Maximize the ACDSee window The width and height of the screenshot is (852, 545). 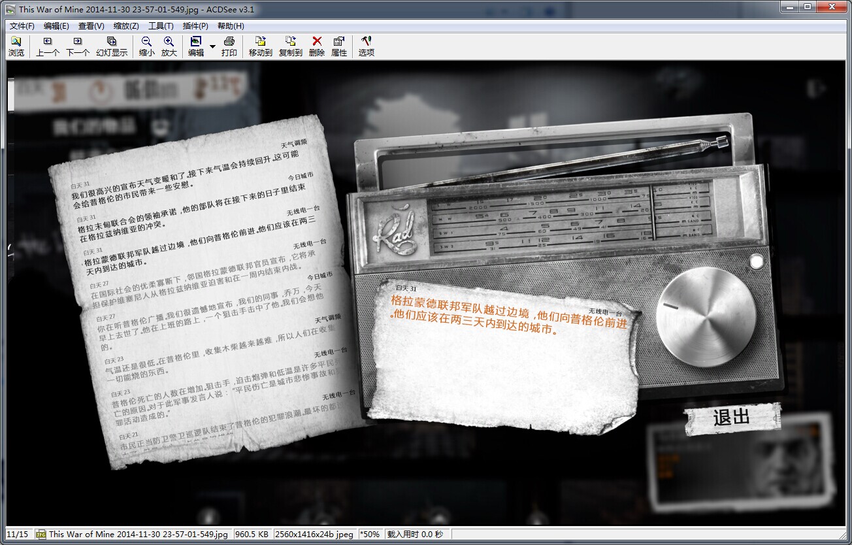[x=808, y=7]
